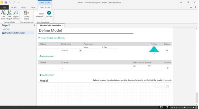Open the FILE menu
Viewport: 199px width, 109px height.
coord(4,7)
